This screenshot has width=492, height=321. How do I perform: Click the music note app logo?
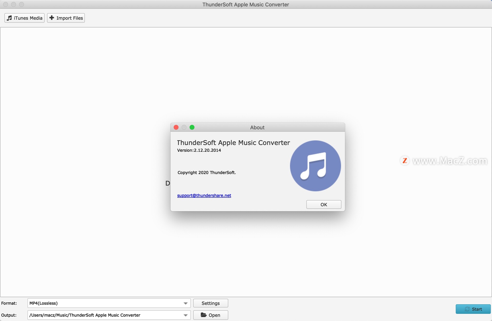click(315, 166)
